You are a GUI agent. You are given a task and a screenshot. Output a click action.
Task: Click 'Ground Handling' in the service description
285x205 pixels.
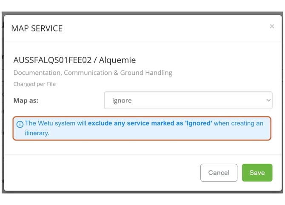[146, 73]
